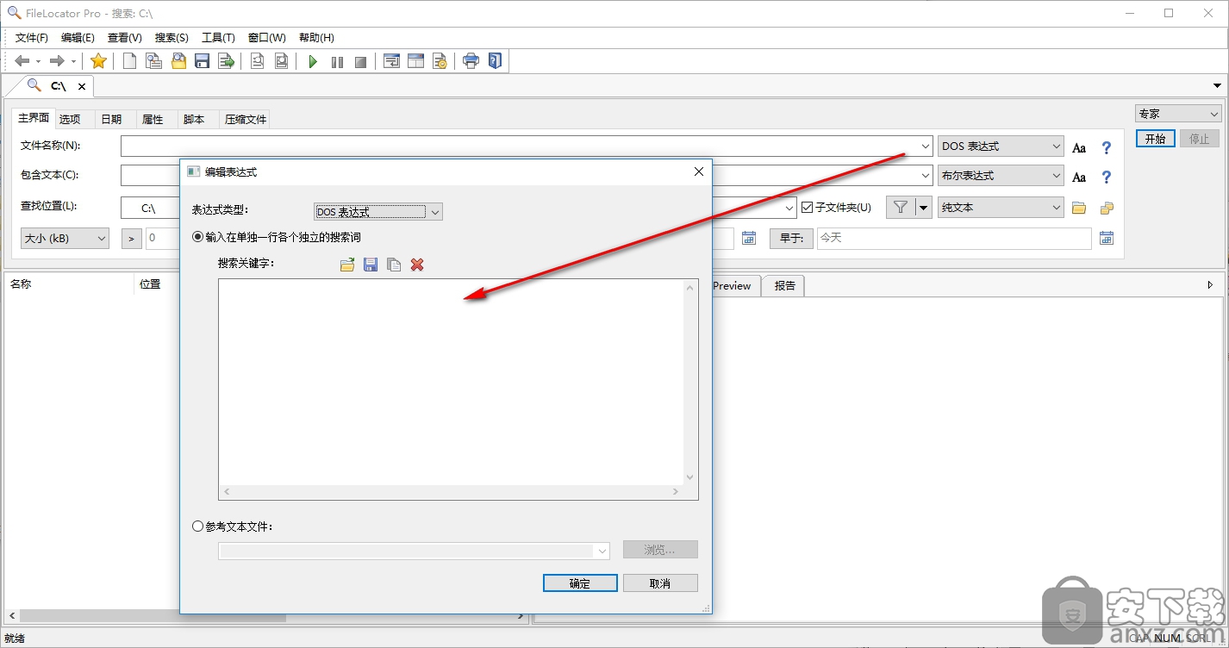The image size is (1229, 648).
Task: Open the 纯文本 dropdown
Action: tap(1001, 207)
